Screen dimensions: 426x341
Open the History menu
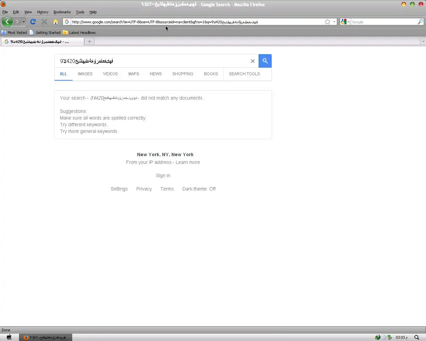pos(43,12)
